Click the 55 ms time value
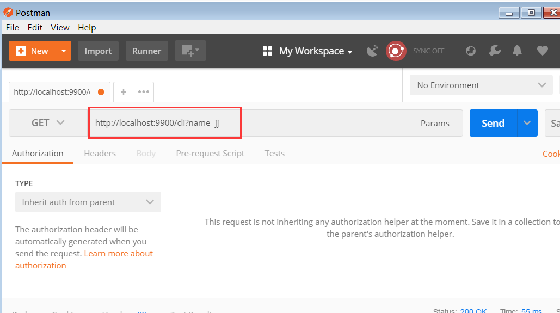The height and width of the screenshot is (313, 560). click(531, 310)
